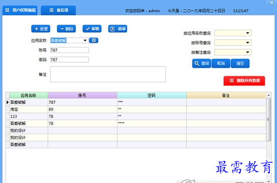Open the 应用名称 dropdown arrow
Image resolution: width=277 pixels, height=183 pixels.
[x=85, y=40]
